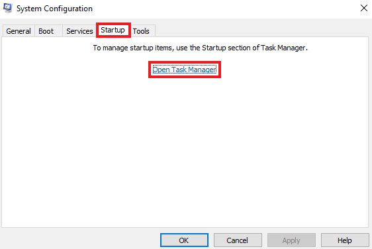The image size is (372, 249).
Task: Confirm with the OK button
Action: point(184,240)
